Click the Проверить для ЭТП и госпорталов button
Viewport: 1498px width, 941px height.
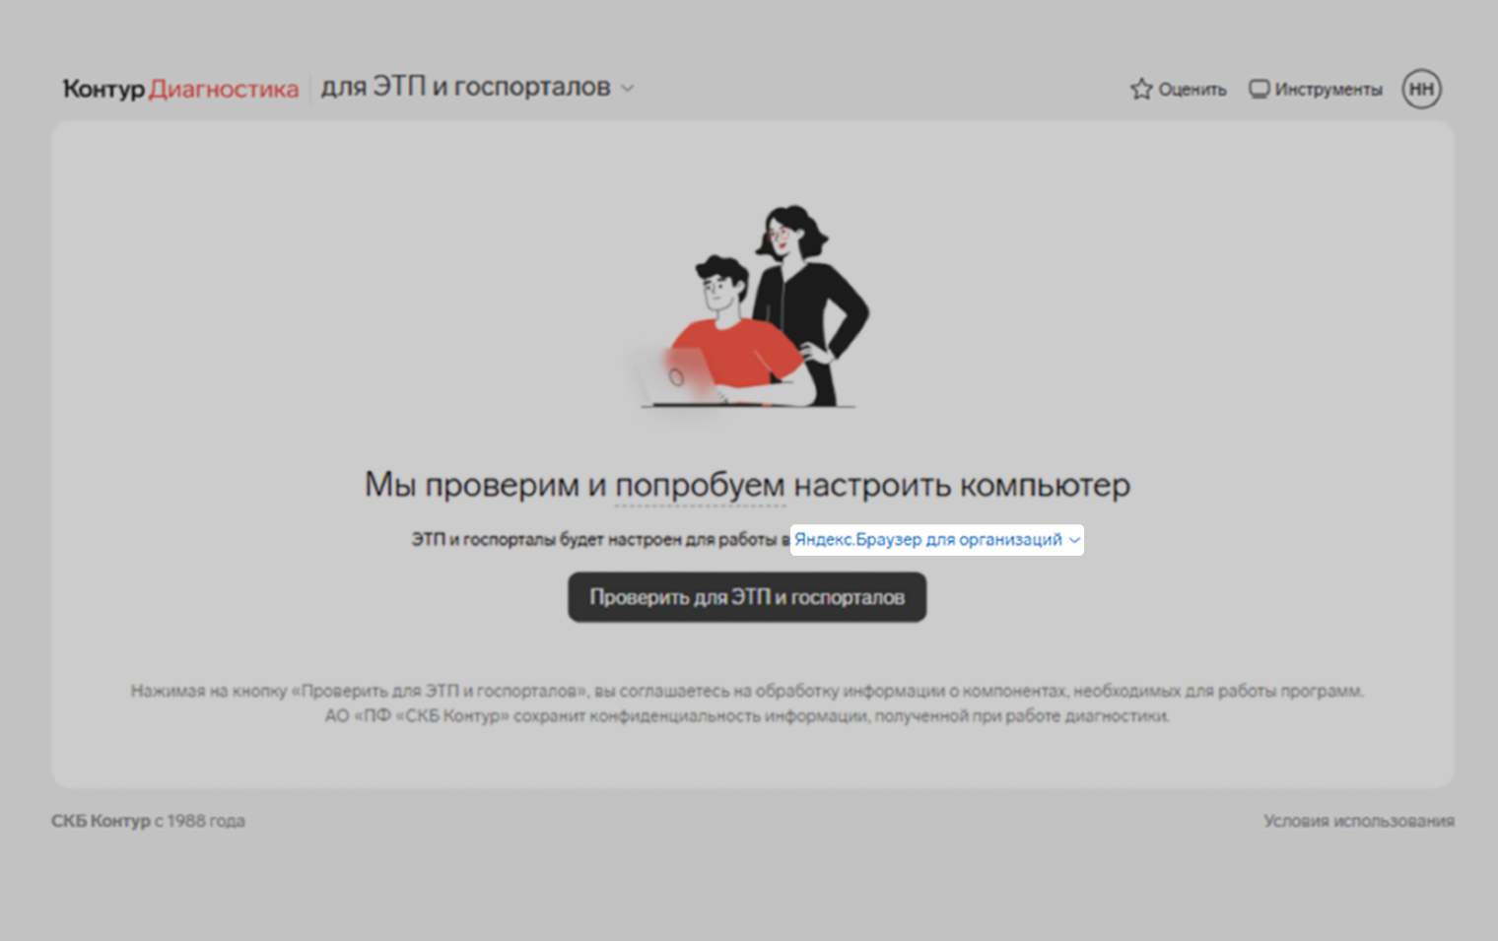coord(747,597)
